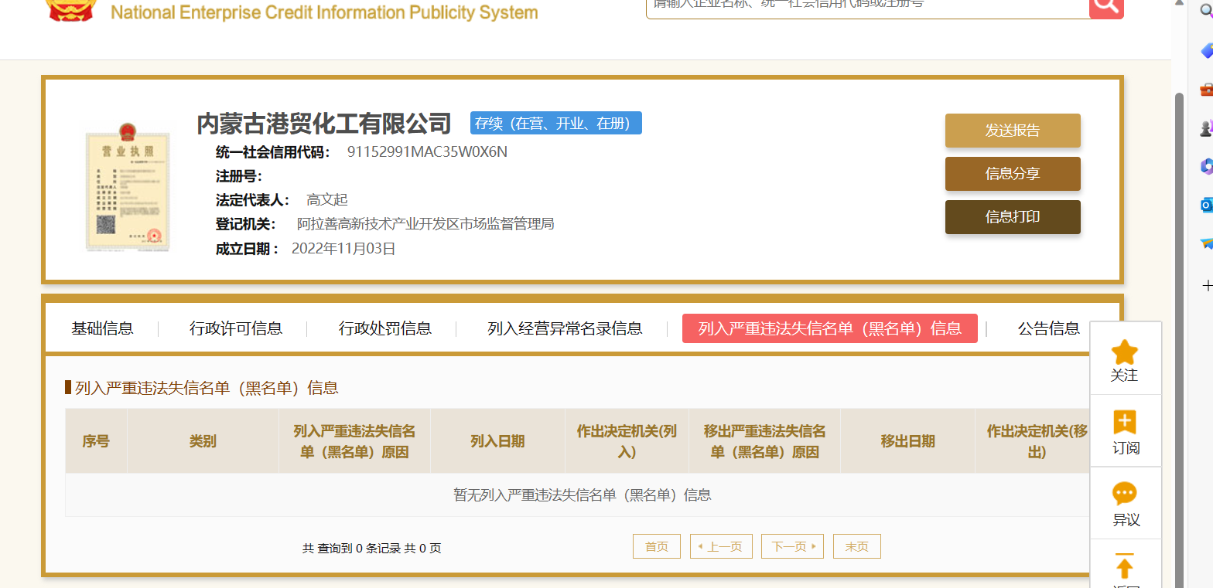Viewport: 1213px width, 588px height.
Task: Switch to the 行政处罚信息 tab
Action: (x=385, y=328)
